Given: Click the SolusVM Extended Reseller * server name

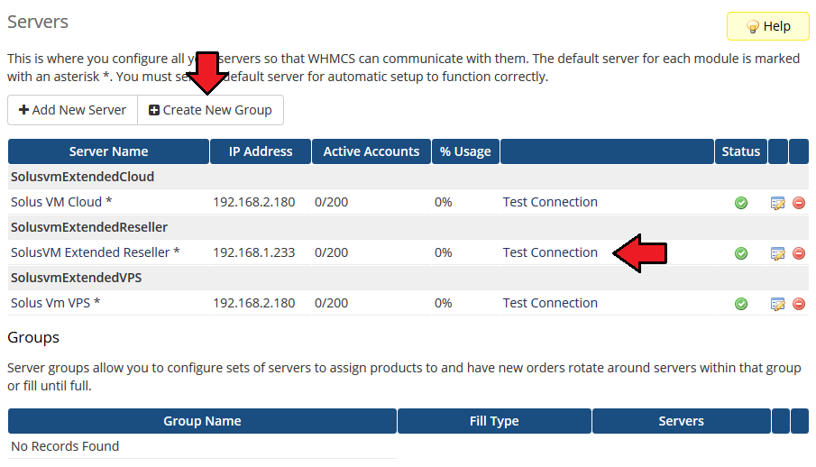Looking at the screenshot, I should (96, 252).
